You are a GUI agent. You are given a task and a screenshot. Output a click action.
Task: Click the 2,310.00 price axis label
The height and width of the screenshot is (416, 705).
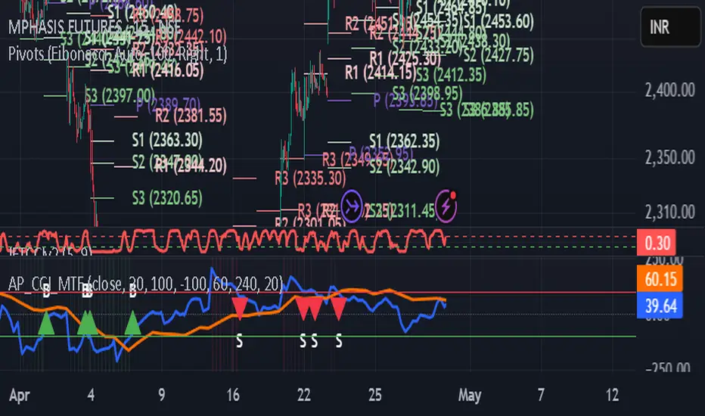670,212
